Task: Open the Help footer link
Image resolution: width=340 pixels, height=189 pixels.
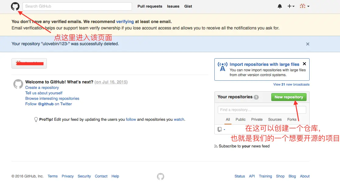Action: (x=115, y=176)
